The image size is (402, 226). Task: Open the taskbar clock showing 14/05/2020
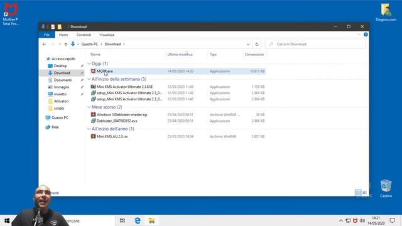click(376, 220)
